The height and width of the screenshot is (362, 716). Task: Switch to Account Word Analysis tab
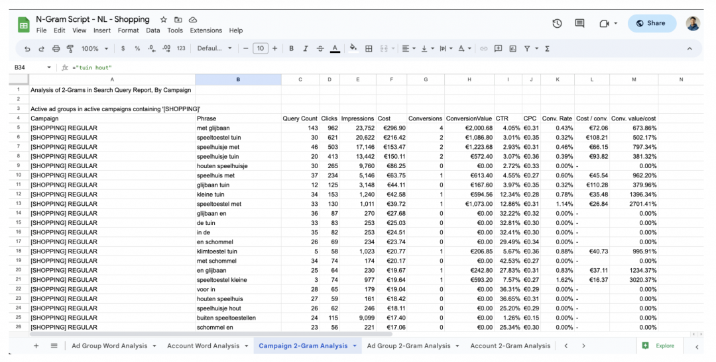pos(204,346)
